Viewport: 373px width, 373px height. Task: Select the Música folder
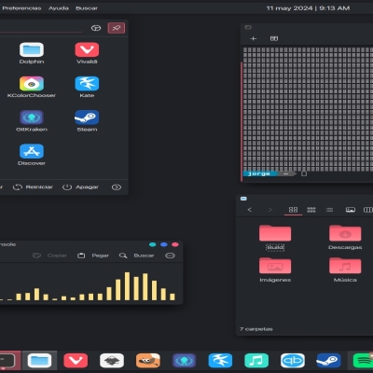pos(345,269)
